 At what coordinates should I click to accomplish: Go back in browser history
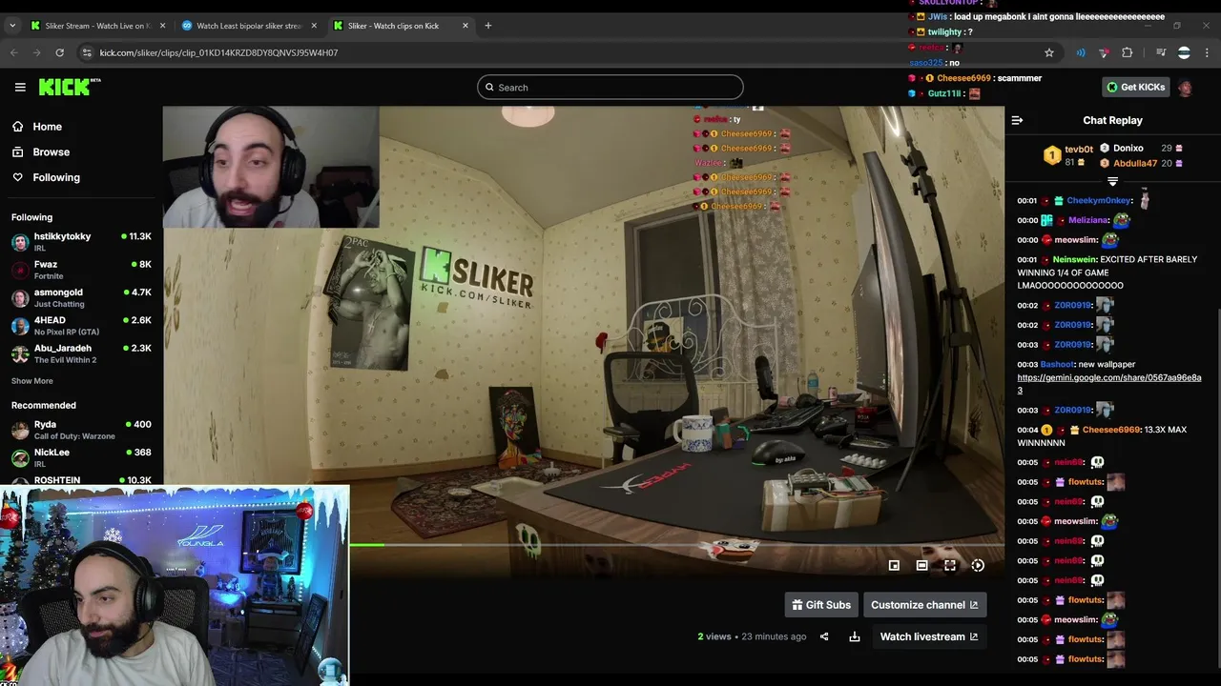[x=14, y=52]
